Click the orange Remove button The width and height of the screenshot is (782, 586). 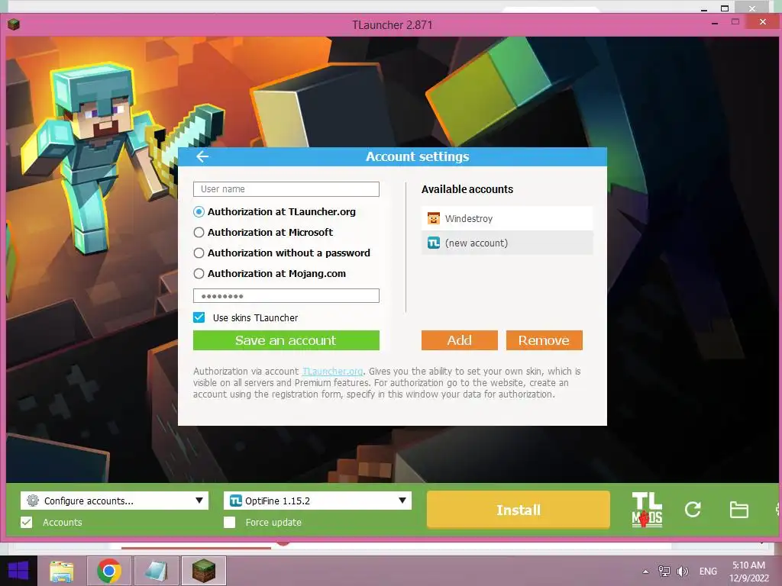[x=544, y=340]
